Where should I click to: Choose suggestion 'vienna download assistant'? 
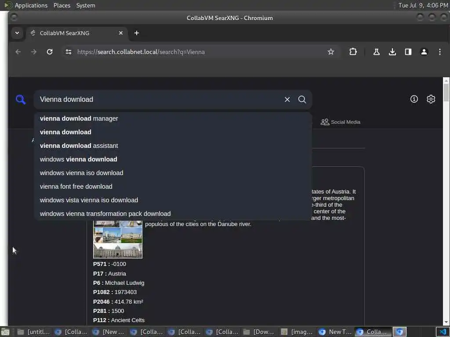point(173,146)
